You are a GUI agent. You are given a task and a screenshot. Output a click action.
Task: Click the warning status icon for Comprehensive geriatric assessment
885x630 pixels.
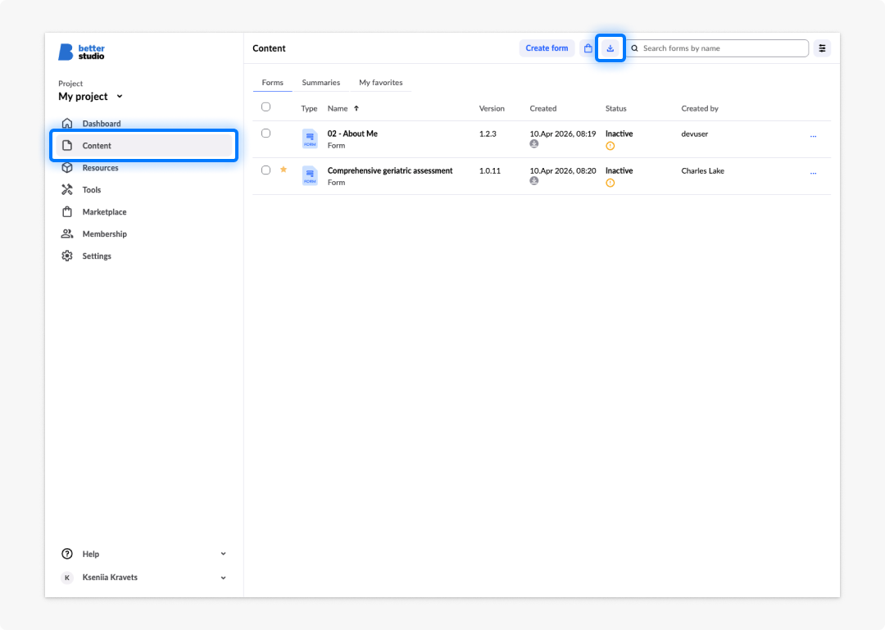pyautogui.click(x=610, y=183)
